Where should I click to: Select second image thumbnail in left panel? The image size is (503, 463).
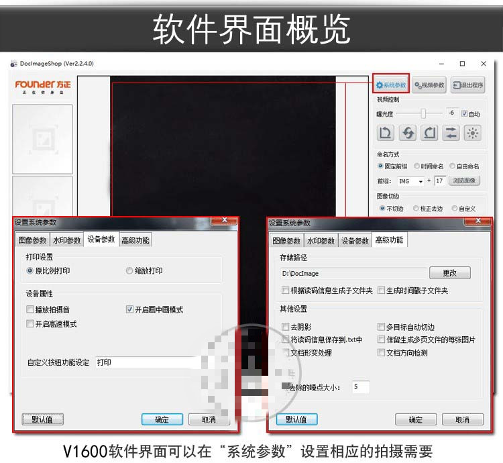pos(42,196)
